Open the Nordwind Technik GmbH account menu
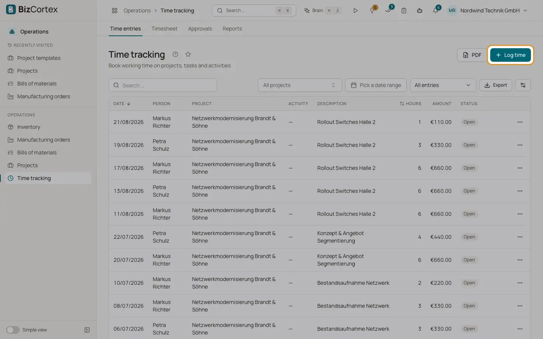The width and height of the screenshot is (543, 339). pos(488,11)
